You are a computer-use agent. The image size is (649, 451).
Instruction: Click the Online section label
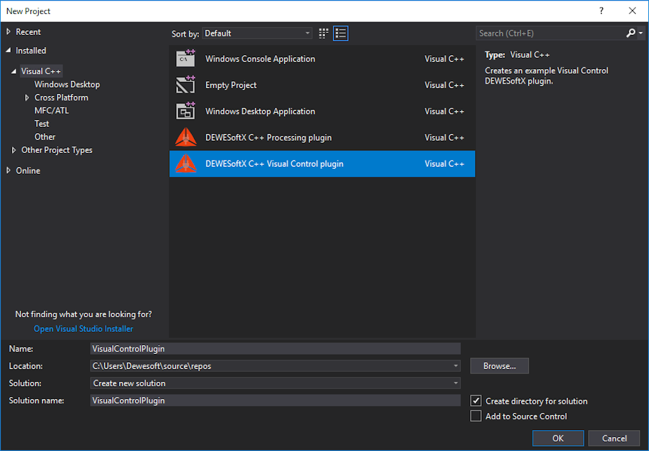[28, 171]
